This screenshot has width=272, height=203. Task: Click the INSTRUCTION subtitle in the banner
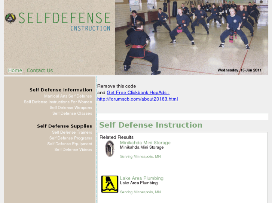pos(91,28)
